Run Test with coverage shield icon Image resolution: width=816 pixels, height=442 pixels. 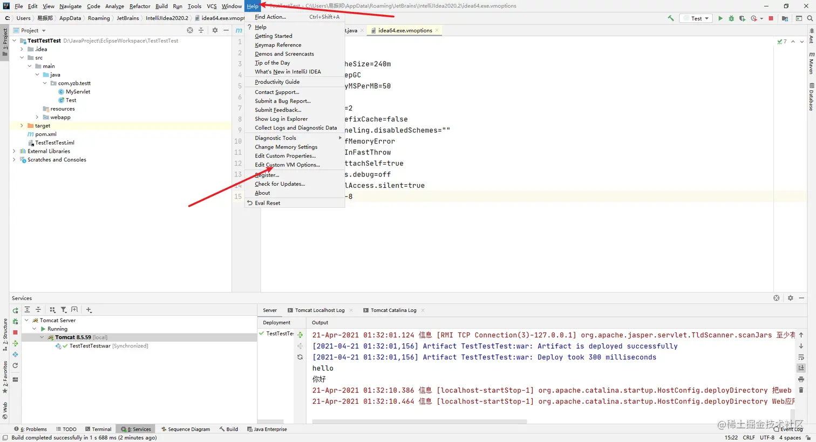pos(742,18)
